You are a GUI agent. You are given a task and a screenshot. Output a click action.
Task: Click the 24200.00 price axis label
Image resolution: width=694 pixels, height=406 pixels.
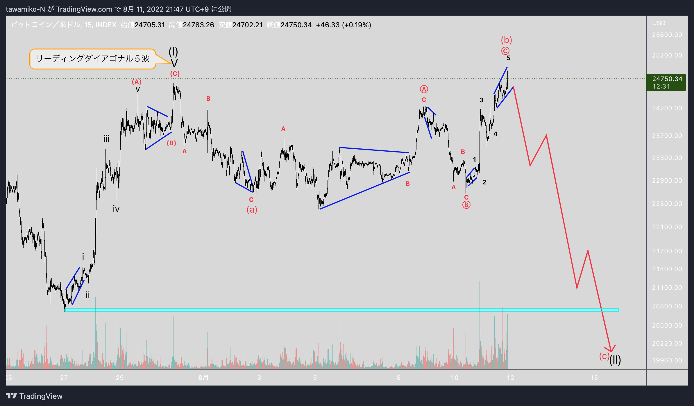(x=667, y=108)
